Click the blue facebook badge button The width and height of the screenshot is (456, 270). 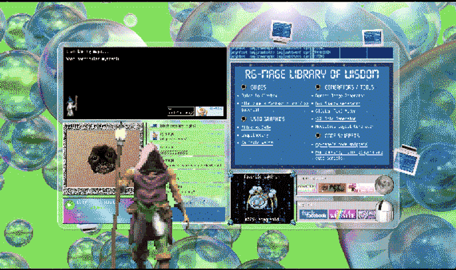pyautogui.click(x=313, y=215)
